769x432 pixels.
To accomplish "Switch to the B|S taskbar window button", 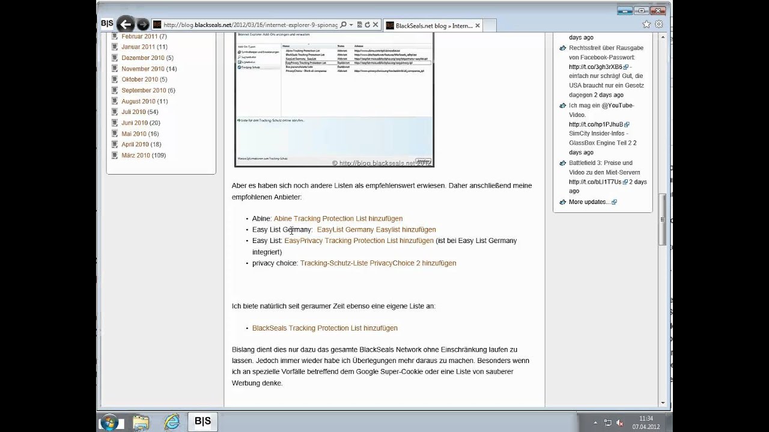I will tap(203, 422).
